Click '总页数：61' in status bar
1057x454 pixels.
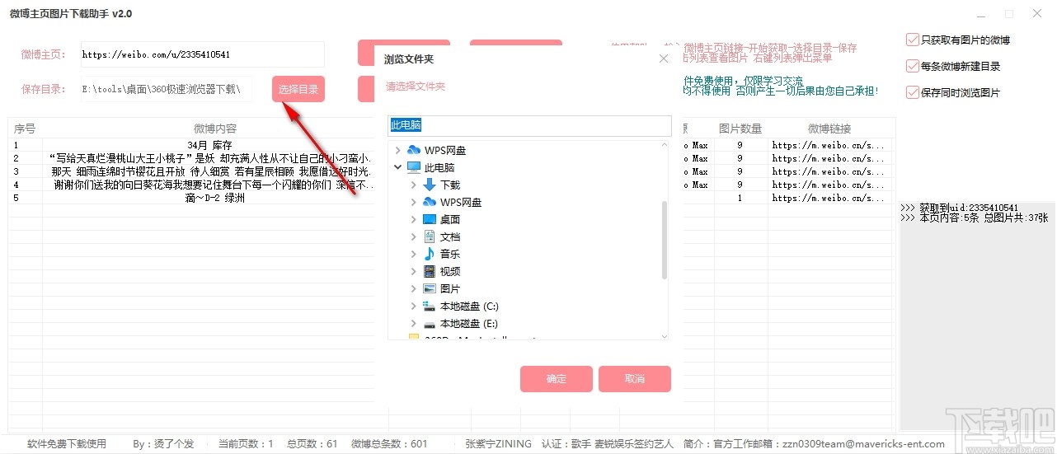click(312, 444)
